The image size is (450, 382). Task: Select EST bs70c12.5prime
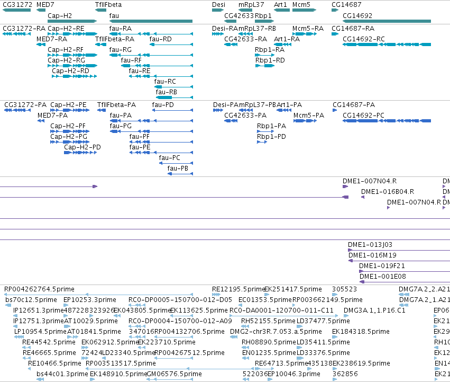[x=31, y=300]
